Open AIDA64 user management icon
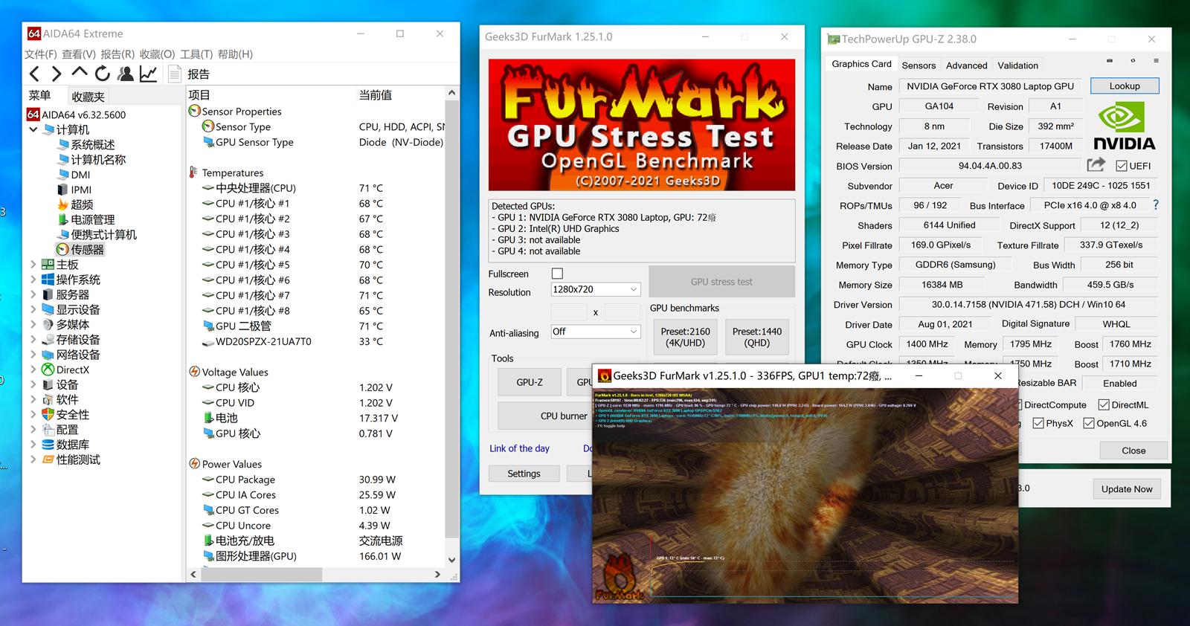This screenshot has height=626, width=1190. [126, 74]
